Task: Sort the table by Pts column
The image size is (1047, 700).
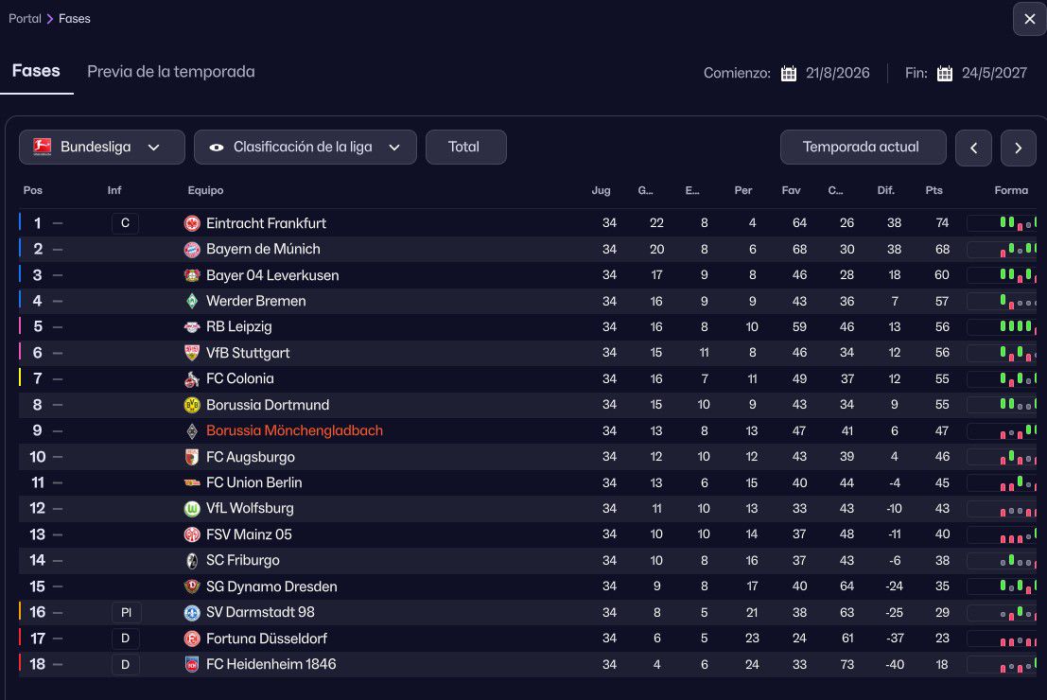Action: click(x=934, y=191)
